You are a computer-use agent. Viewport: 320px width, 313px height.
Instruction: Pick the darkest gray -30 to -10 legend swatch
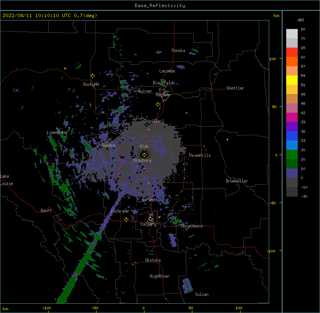click(292, 192)
